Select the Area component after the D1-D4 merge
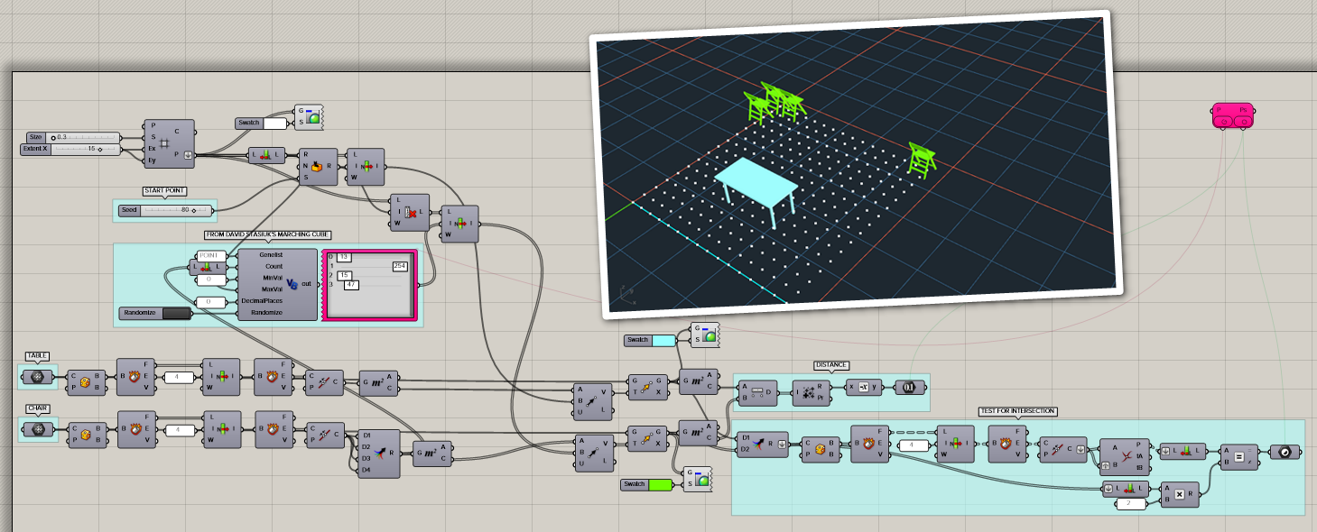1317x532 pixels. pyautogui.click(x=431, y=453)
